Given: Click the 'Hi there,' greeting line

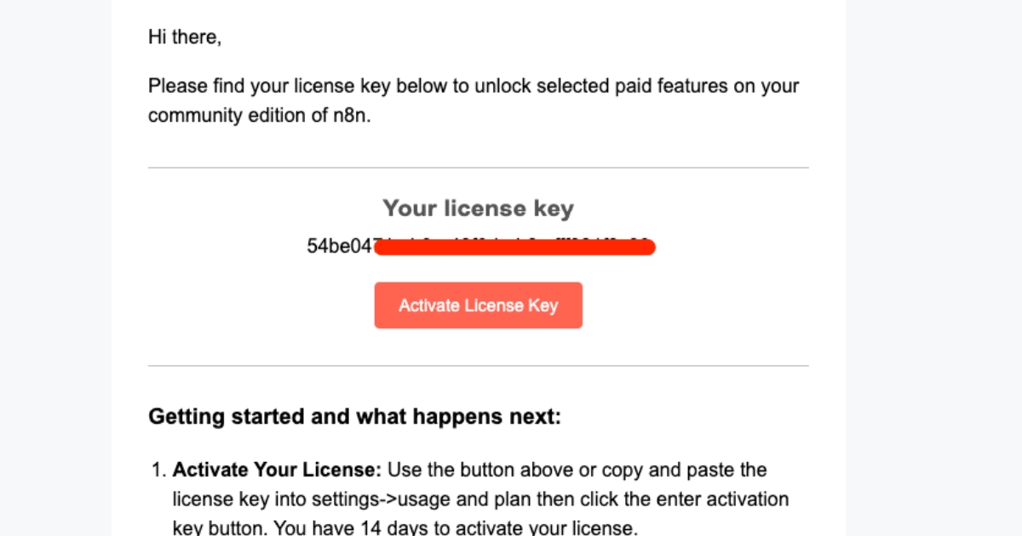Looking at the screenshot, I should coord(185,37).
